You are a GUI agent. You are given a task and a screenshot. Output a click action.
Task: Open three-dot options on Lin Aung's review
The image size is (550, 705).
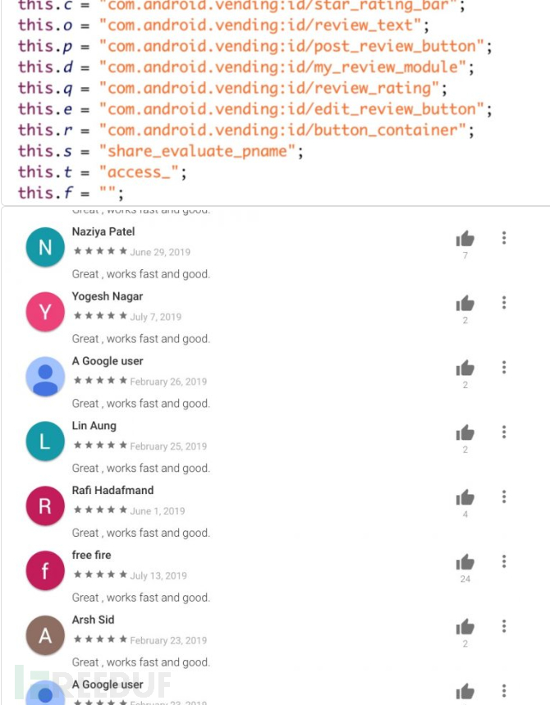[504, 432]
